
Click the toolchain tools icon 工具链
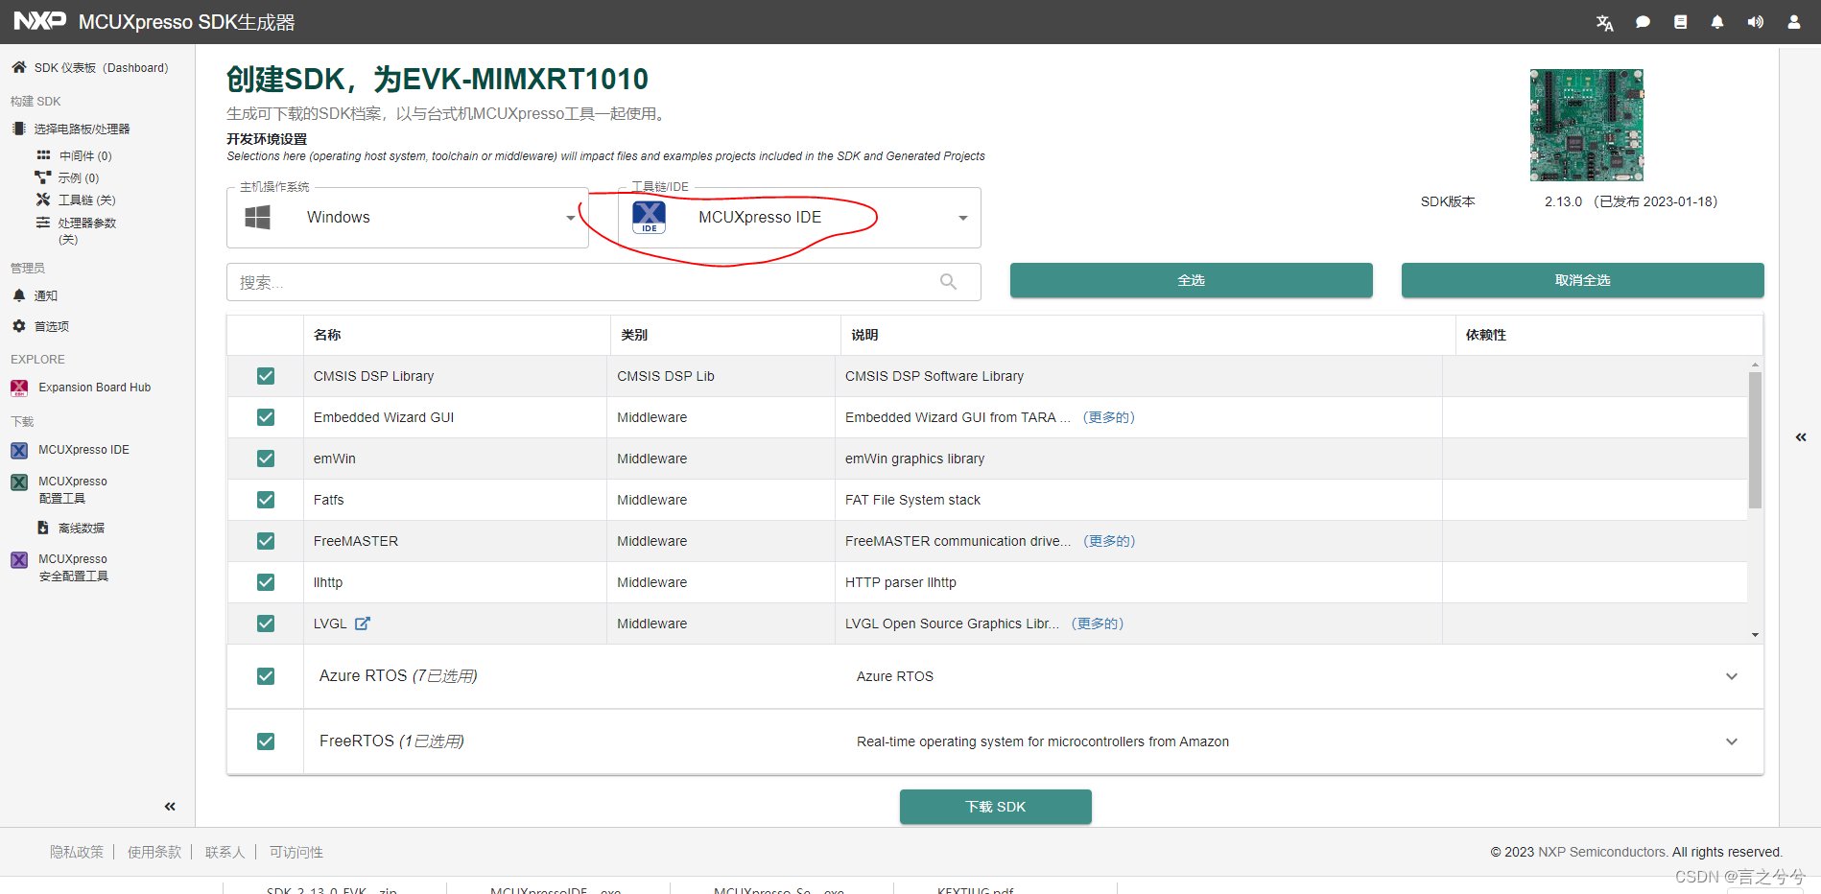pos(43,200)
